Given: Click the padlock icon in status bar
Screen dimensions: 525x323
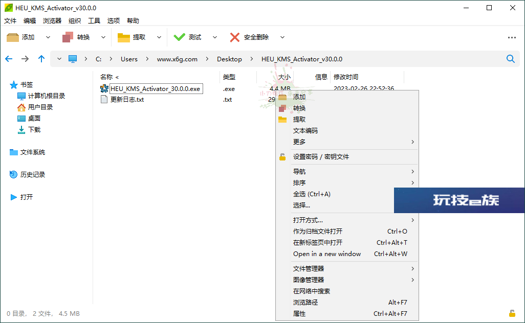Looking at the screenshot, I should 512,313.
